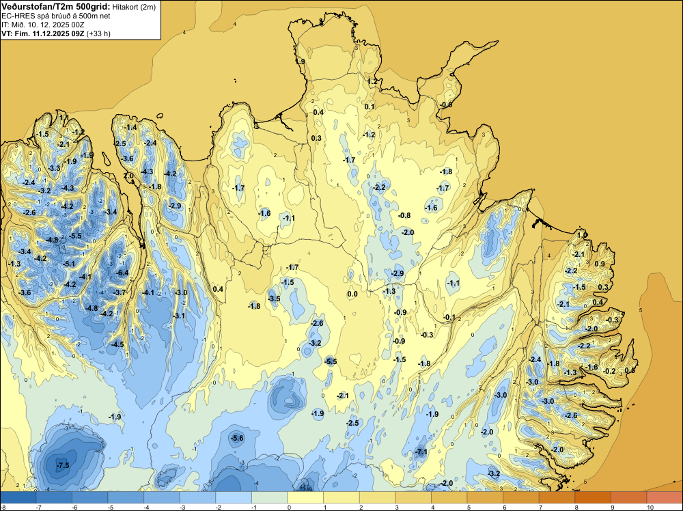Click the legend tick label "10"
683x511 pixels.
(x=650, y=507)
